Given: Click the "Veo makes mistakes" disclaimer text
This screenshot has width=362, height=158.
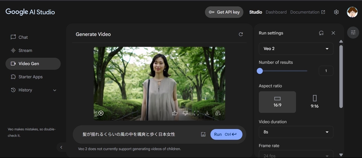Looking at the screenshot, I should pos(32,132).
